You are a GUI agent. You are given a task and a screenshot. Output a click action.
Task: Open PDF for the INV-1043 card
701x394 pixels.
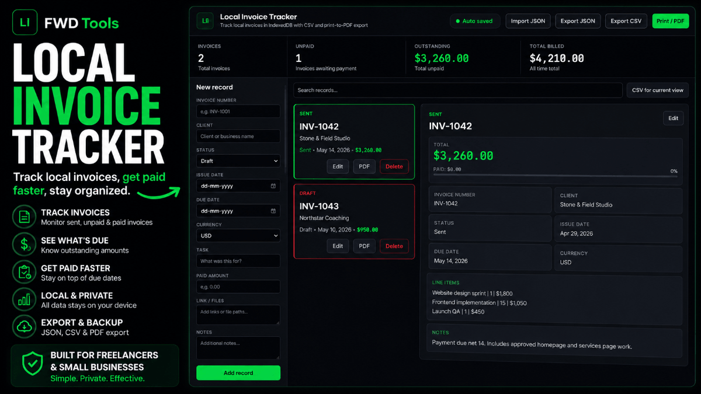tap(364, 246)
